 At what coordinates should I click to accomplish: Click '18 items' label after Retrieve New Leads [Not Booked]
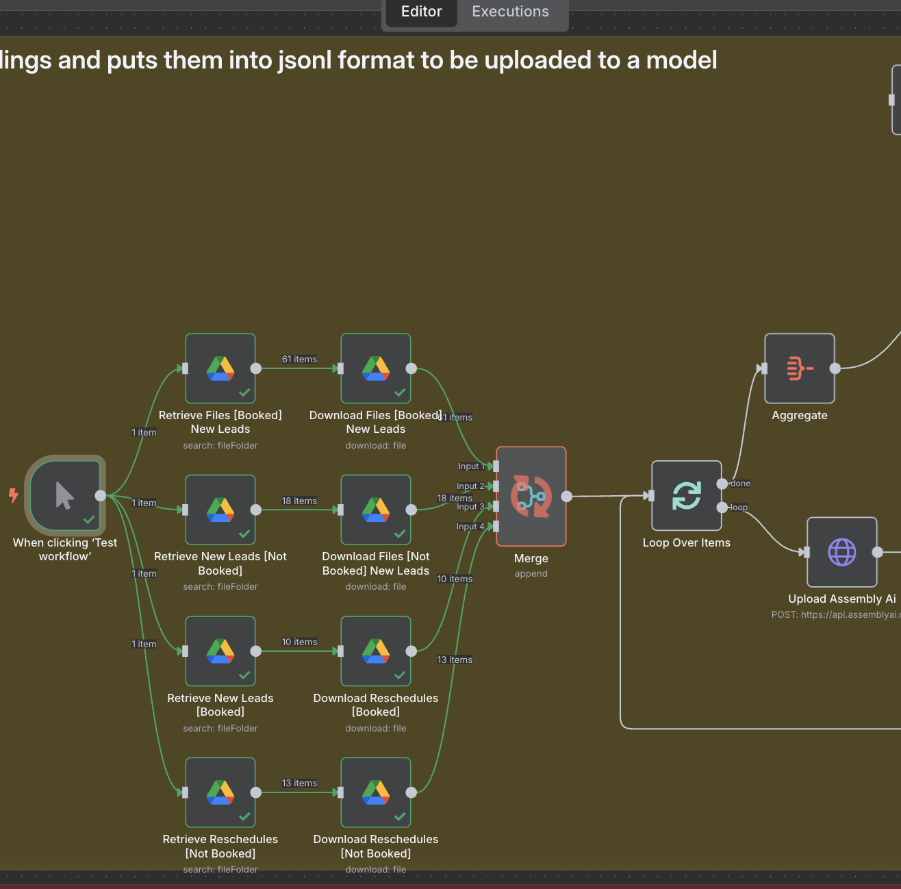[299, 501]
